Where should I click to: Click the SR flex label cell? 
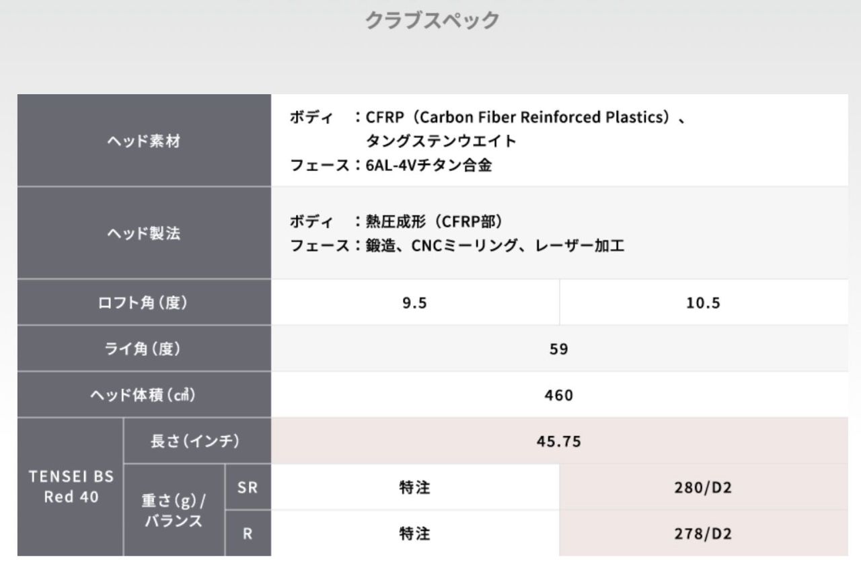coord(248,487)
